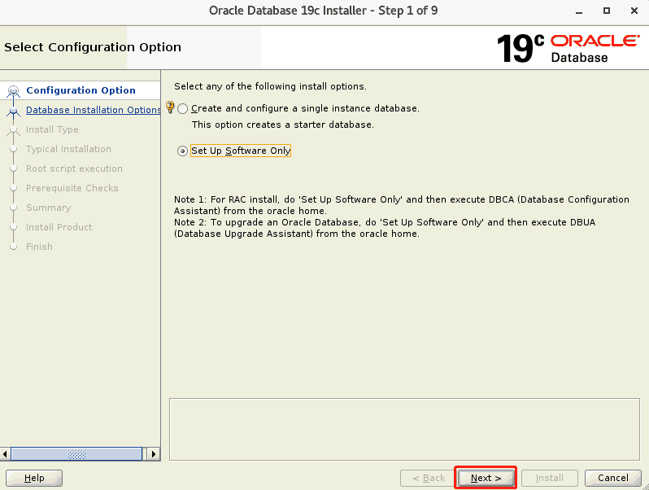Screen dimensions: 649x490
Task: Click the Install Type step label
Action: [x=52, y=129]
